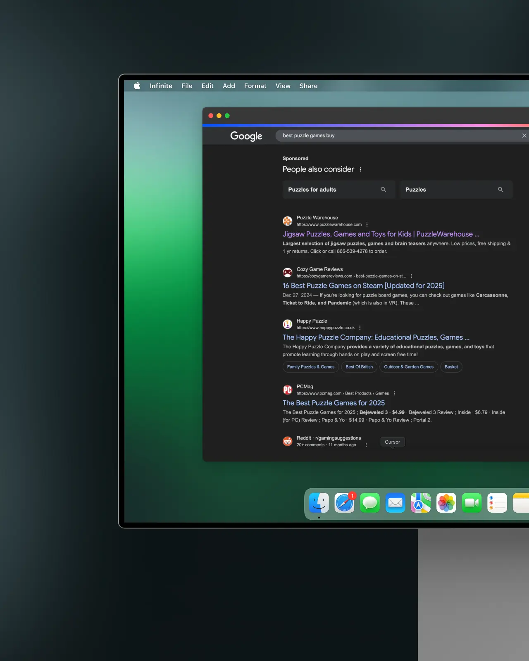This screenshot has height=661, width=529.
Task: Open 16 Best Puzzle Games on Steam
Action: [364, 286]
